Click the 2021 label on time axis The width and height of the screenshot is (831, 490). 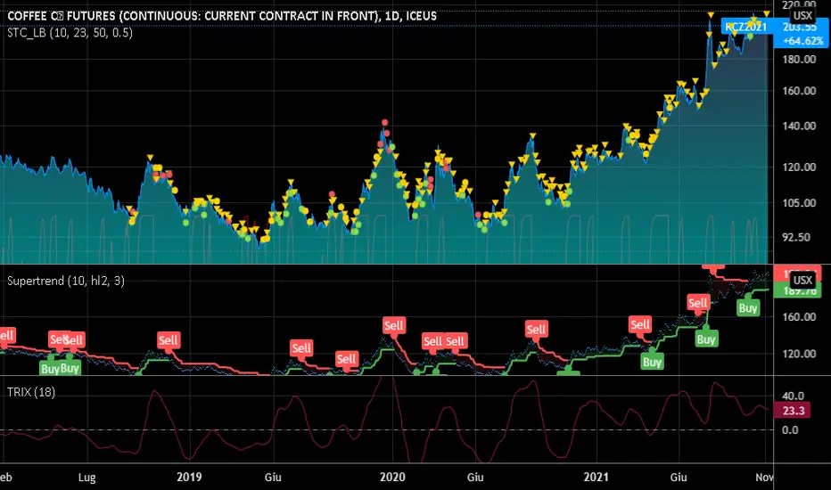[588, 477]
